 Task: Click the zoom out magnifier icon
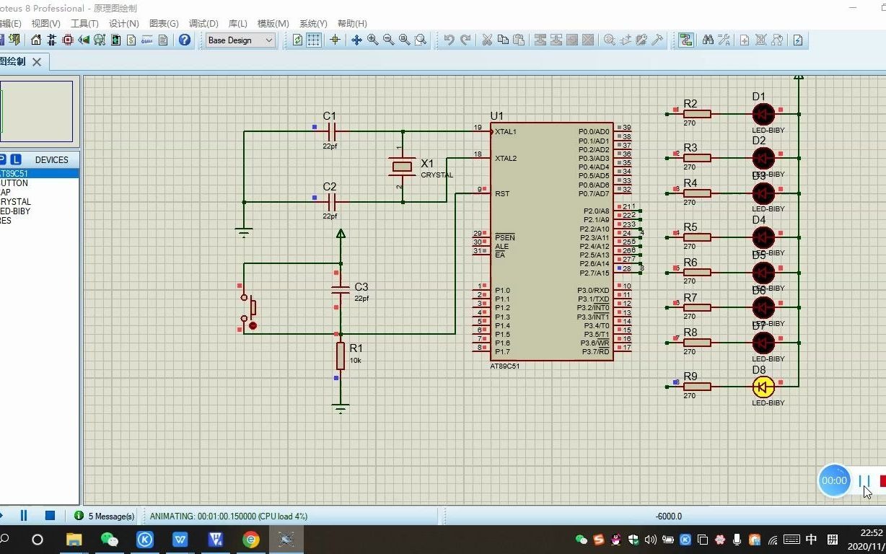tap(388, 40)
